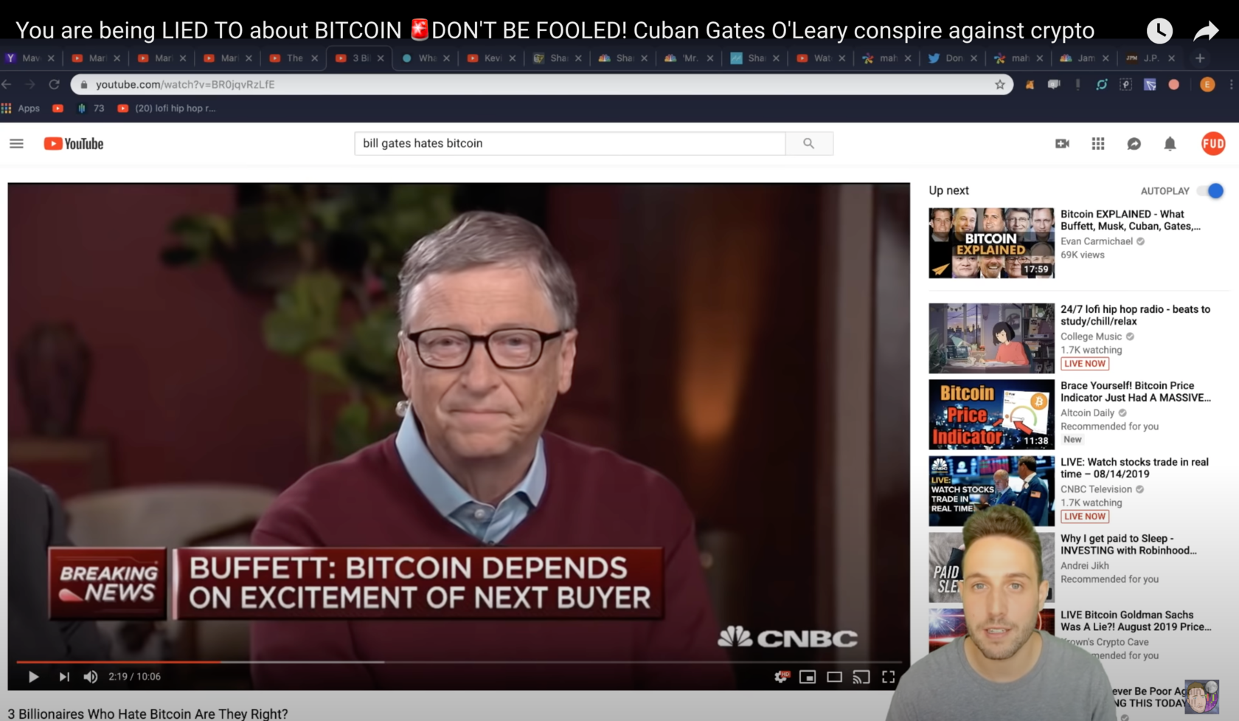Viewport: 1239px width, 721px height.
Task: Click the search magnifier button
Action: (x=809, y=143)
